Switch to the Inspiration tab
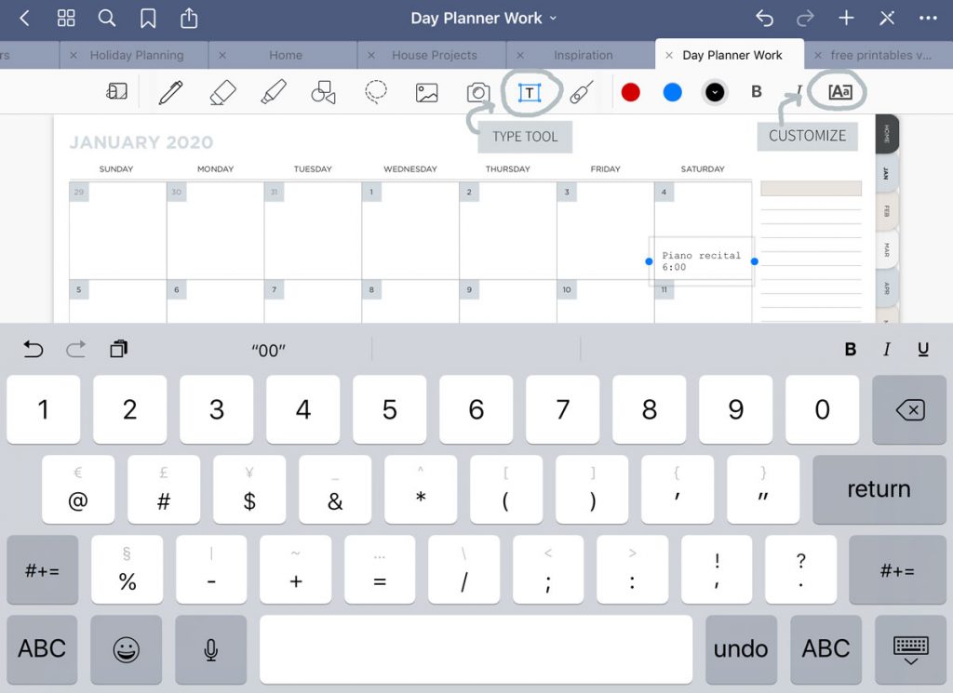This screenshot has width=953, height=693. pos(586,55)
